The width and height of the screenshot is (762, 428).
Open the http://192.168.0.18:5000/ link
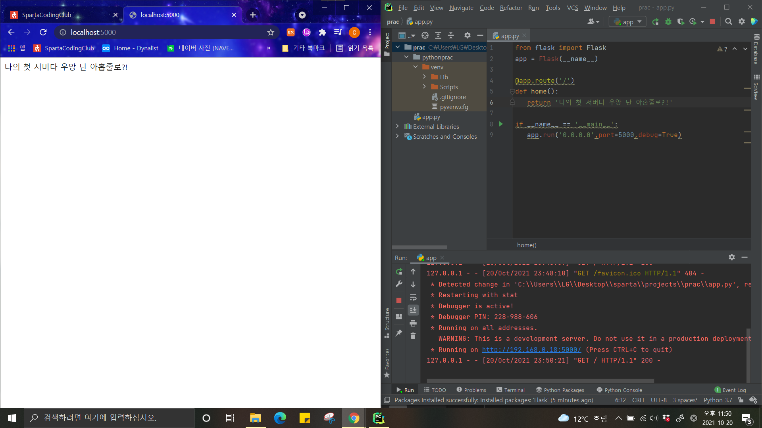(531, 350)
